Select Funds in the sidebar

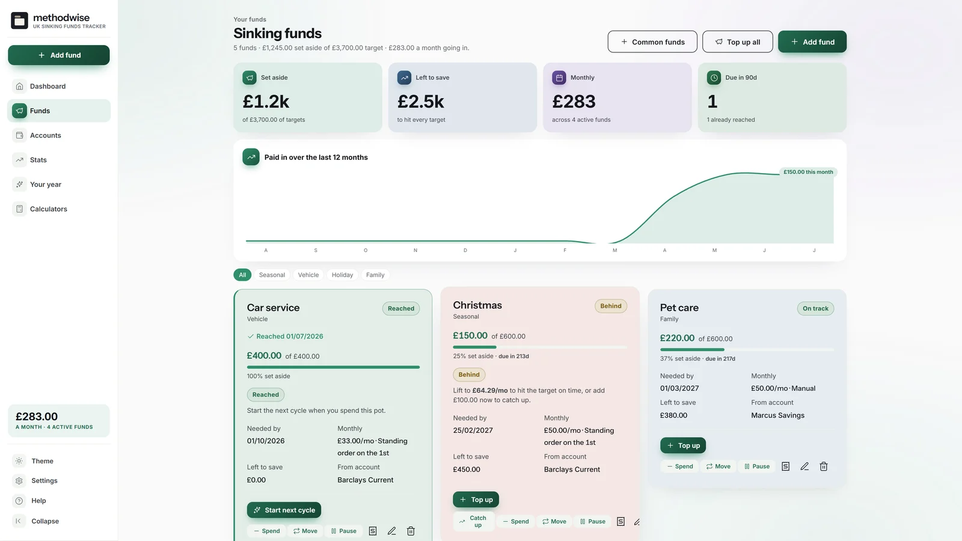[x=59, y=111]
